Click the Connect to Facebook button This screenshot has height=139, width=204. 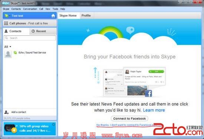tap(129, 119)
